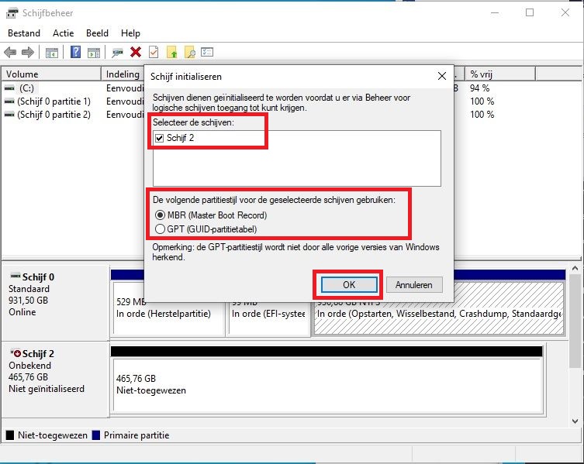Click the Schijfbeheer app icon in the title bar

click(12, 13)
